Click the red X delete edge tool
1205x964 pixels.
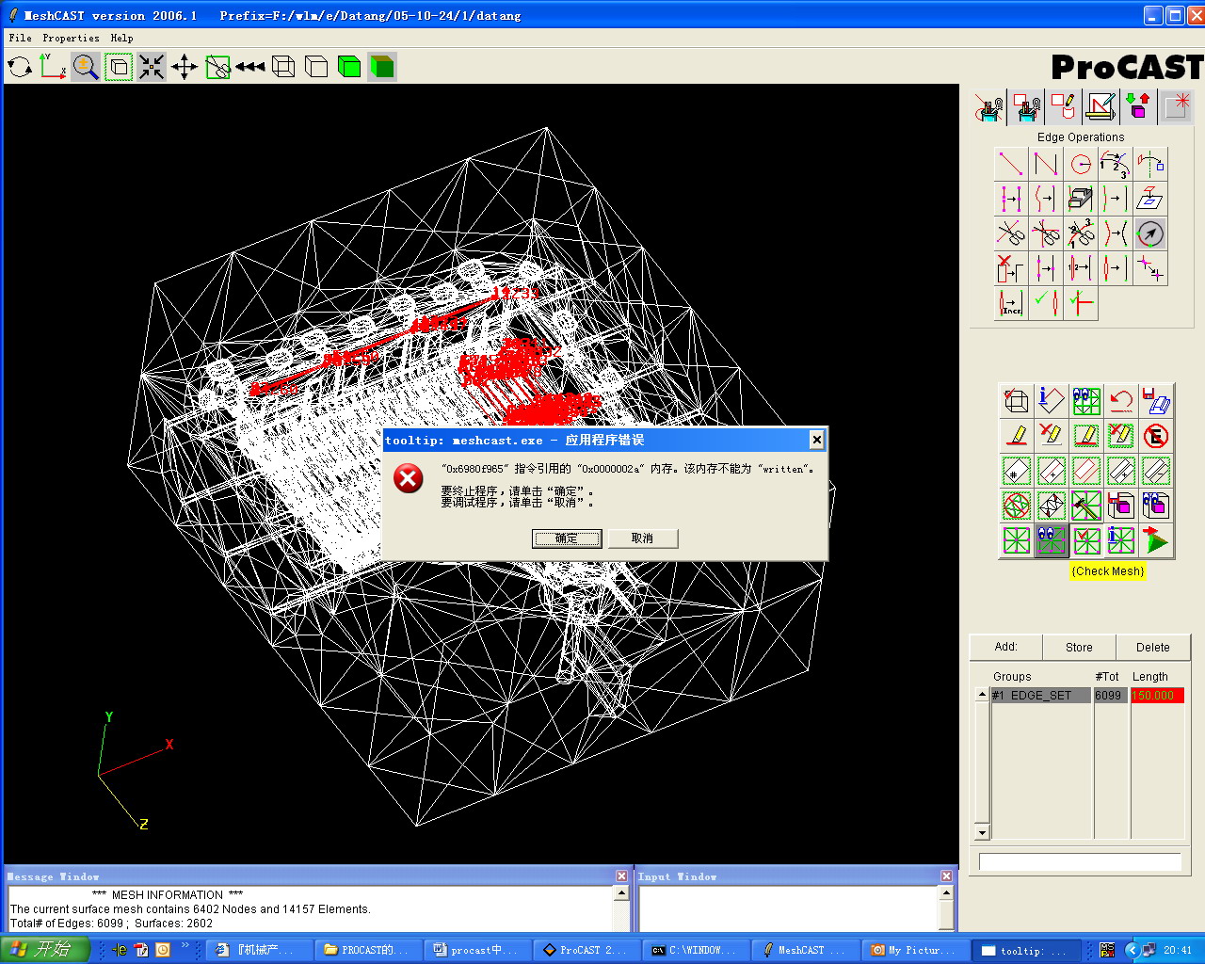click(x=1011, y=268)
